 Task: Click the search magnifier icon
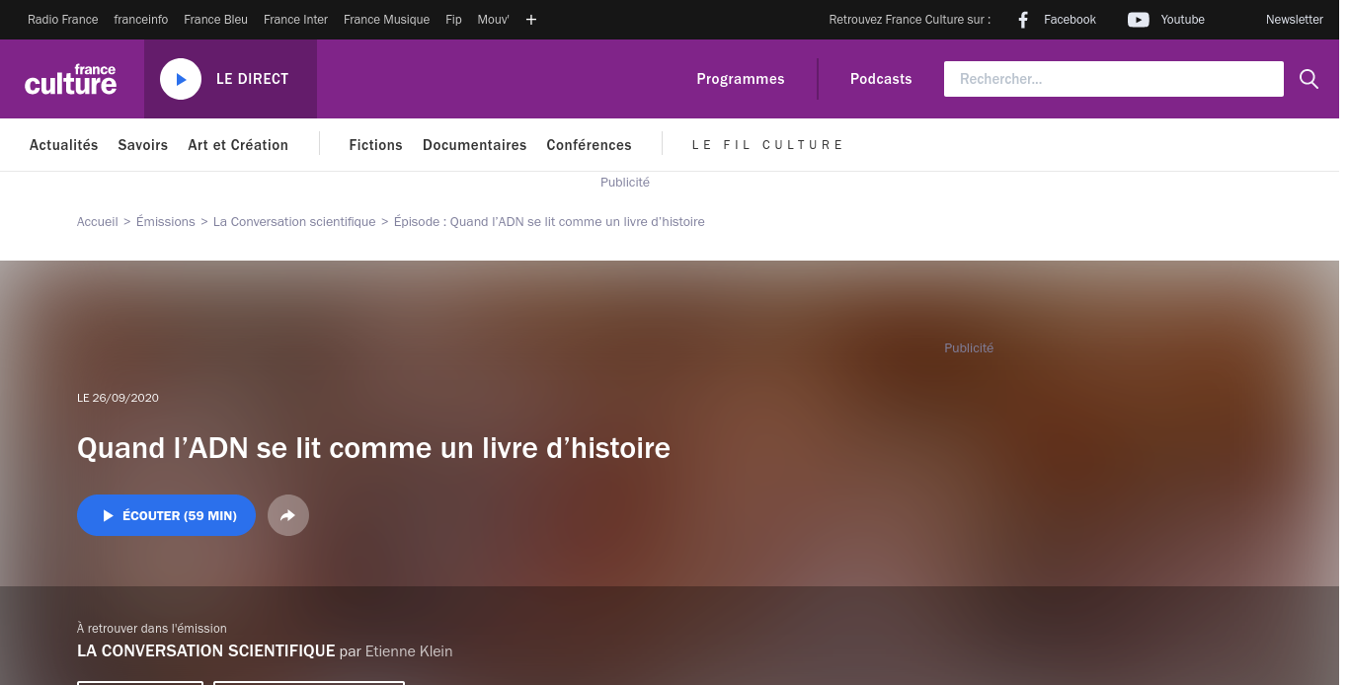pos(1309,79)
